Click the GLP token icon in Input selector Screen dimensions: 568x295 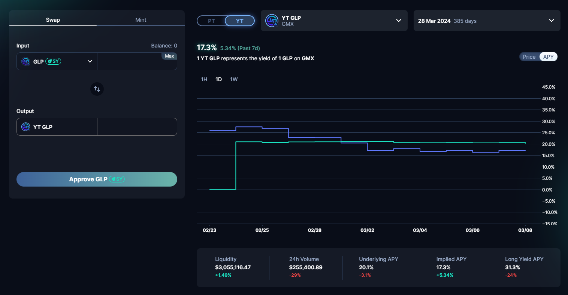pyautogui.click(x=26, y=61)
